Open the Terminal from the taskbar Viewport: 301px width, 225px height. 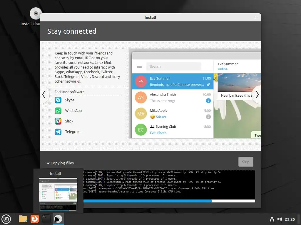[x=46, y=219]
